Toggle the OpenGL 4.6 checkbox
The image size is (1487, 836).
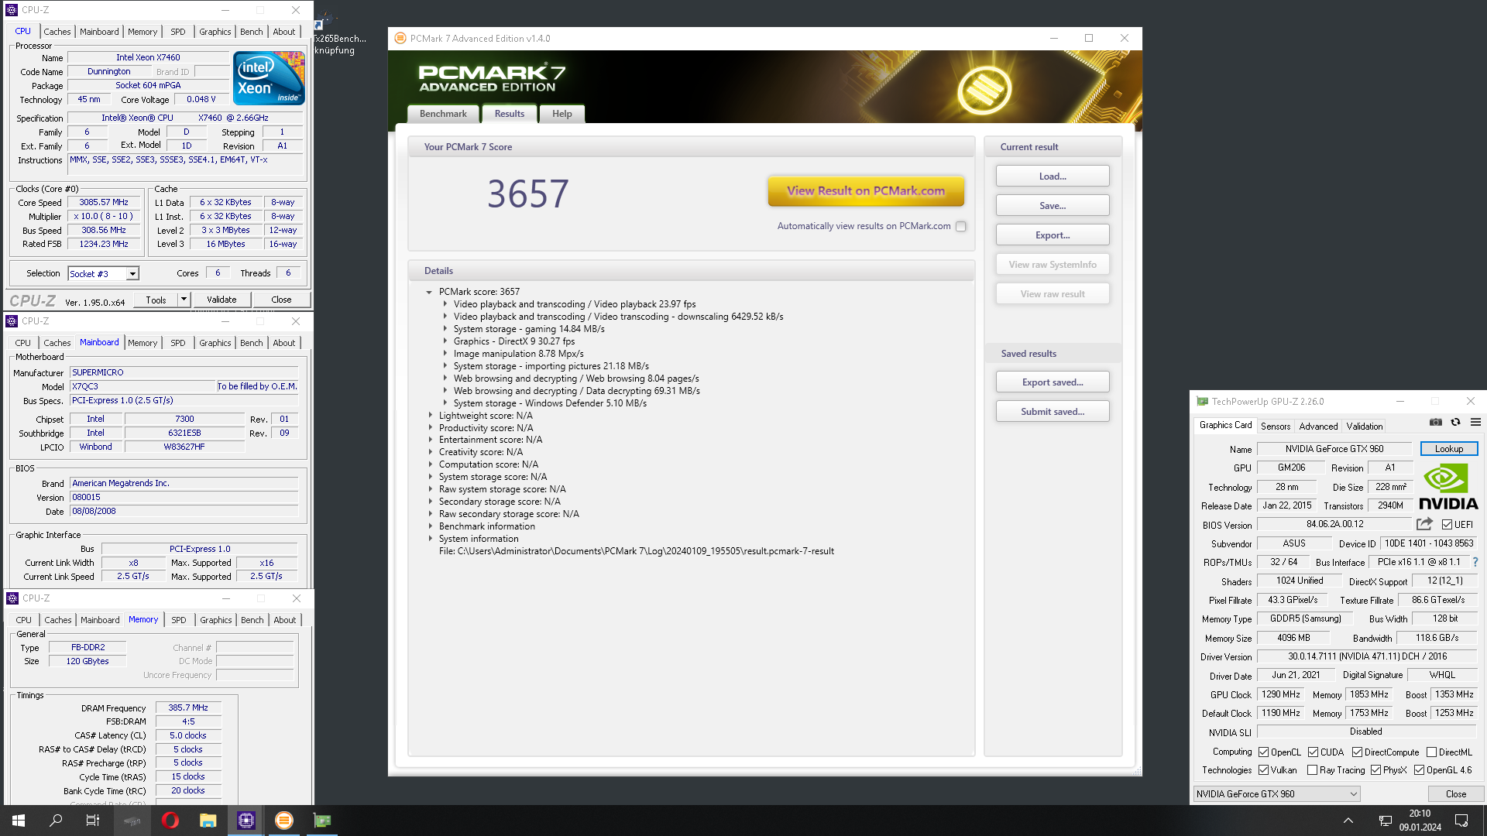pyautogui.click(x=1420, y=770)
